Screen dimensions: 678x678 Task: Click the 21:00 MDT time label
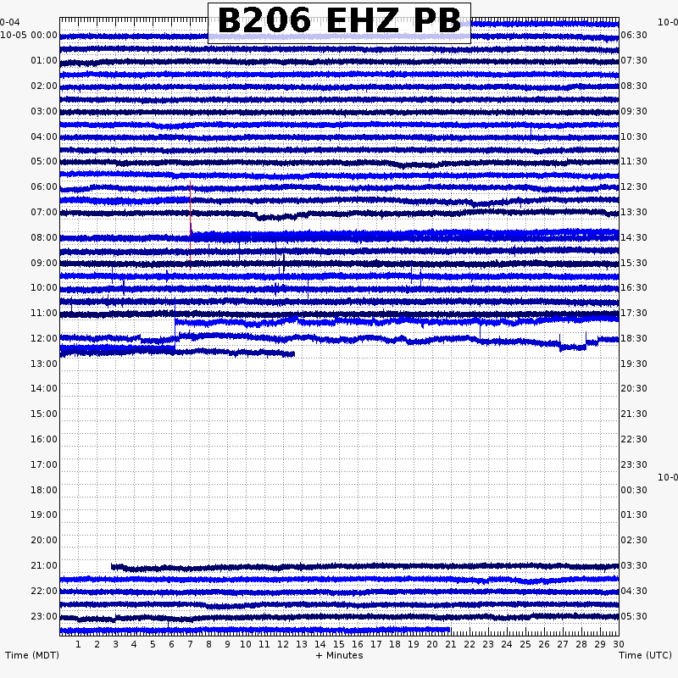coord(44,565)
